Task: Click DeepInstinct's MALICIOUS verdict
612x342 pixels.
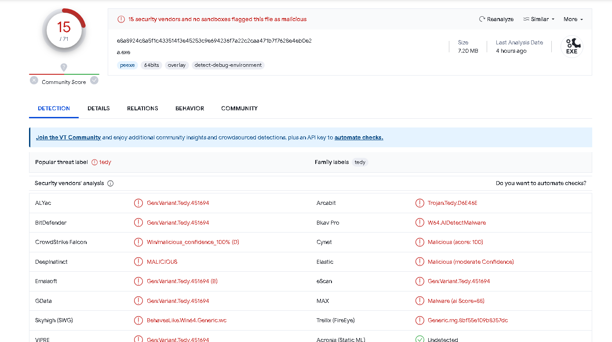Action: pos(162,262)
